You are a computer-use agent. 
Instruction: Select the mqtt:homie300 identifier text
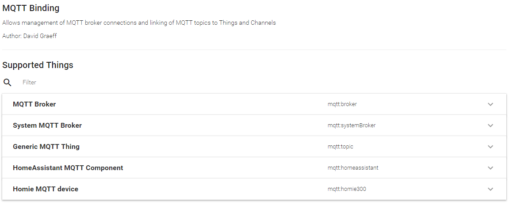tap(347, 189)
